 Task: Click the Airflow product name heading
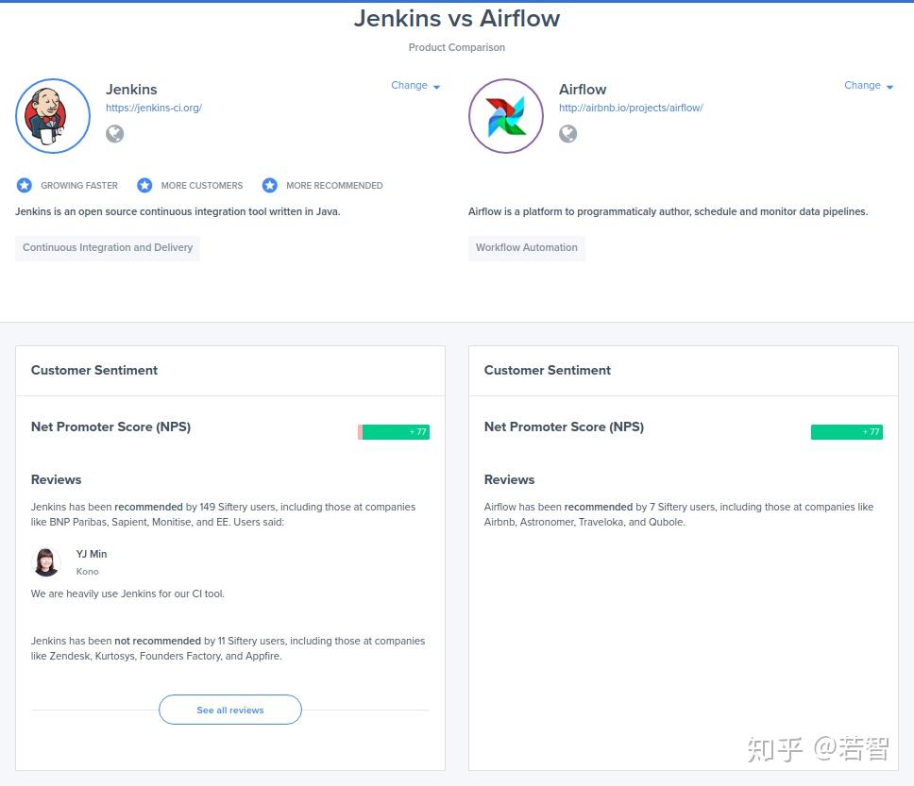coord(583,89)
